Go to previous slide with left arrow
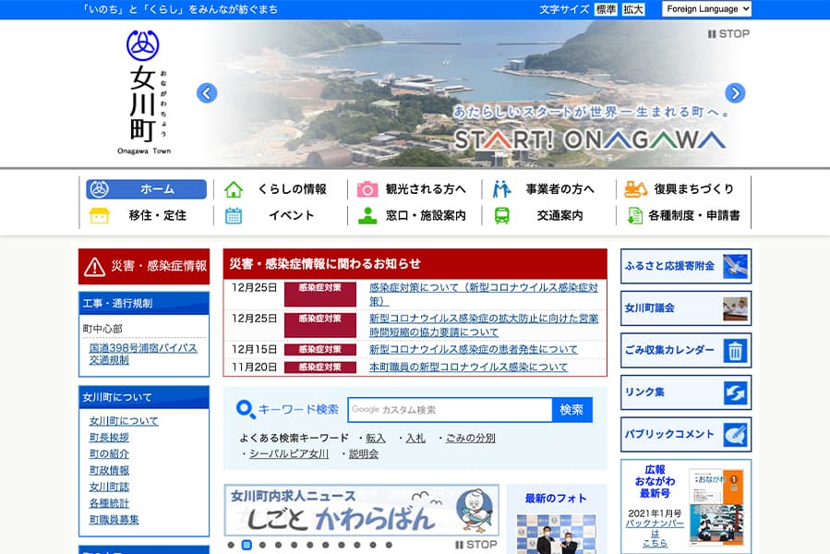 [207, 93]
